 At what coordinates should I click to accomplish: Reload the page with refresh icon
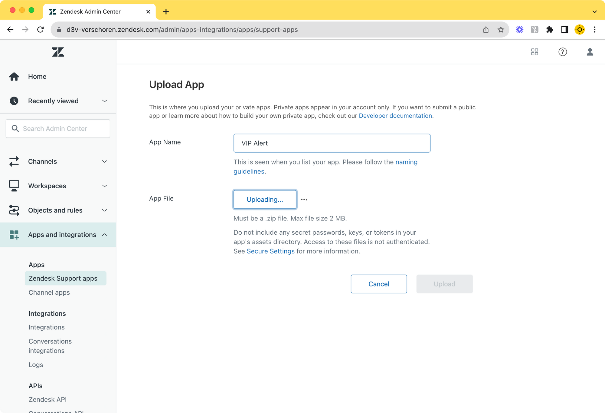(x=41, y=30)
